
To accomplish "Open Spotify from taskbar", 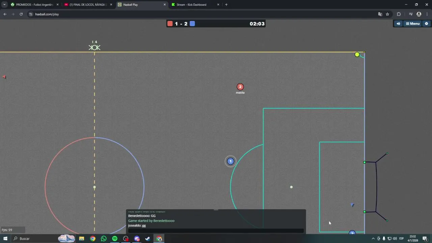I will coord(115,239).
